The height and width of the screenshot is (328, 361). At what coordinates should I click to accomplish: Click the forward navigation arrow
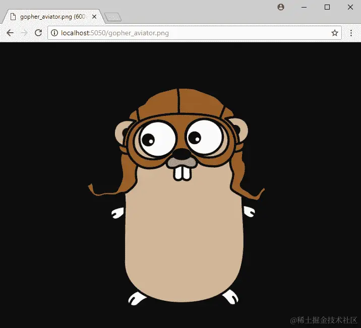coord(24,33)
